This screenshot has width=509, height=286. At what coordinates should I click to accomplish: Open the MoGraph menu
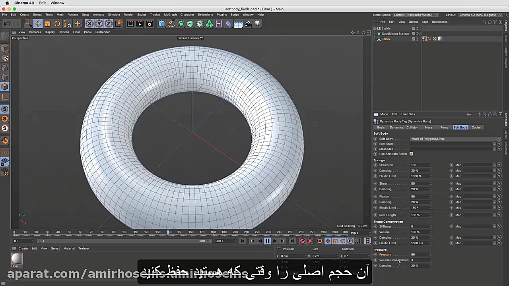coord(170,15)
